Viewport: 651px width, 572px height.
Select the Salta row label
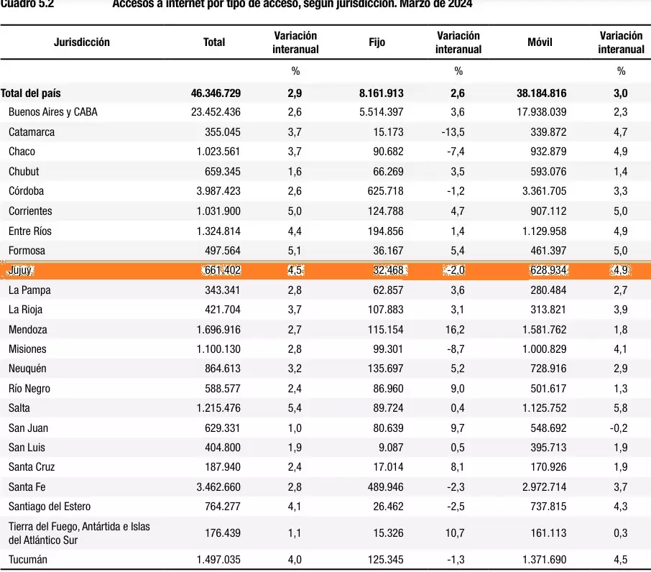click(x=19, y=408)
